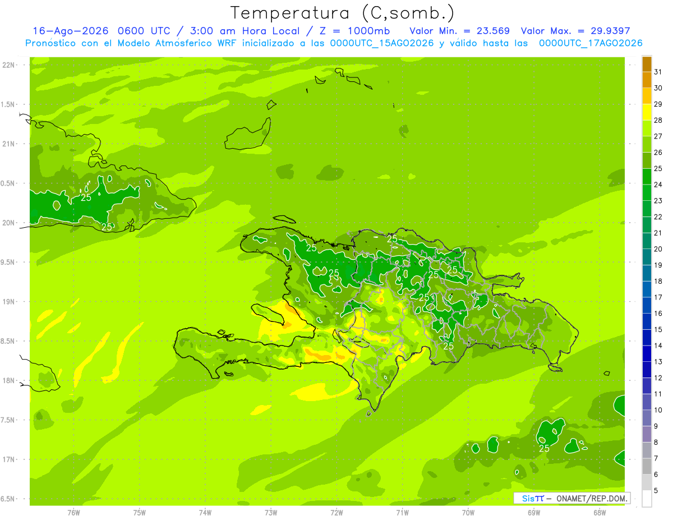Click the '22N' latitude axis label
The width and height of the screenshot is (673, 520).
[9, 65]
